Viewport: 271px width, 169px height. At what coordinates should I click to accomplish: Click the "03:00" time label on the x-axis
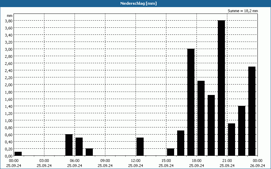pos(44,161)
